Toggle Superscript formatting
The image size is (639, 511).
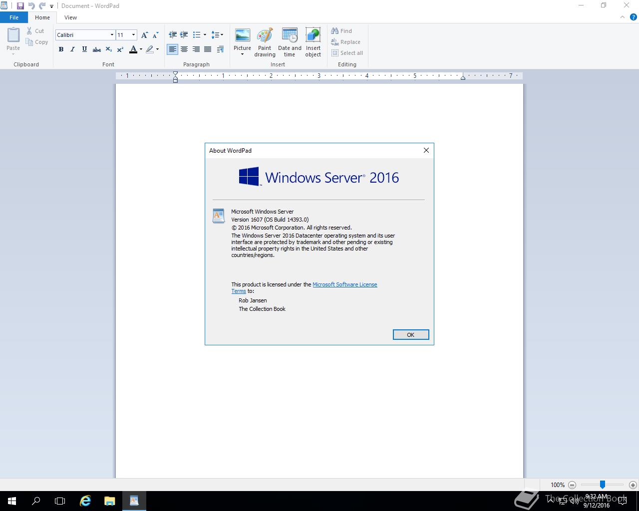pos(120,49)
